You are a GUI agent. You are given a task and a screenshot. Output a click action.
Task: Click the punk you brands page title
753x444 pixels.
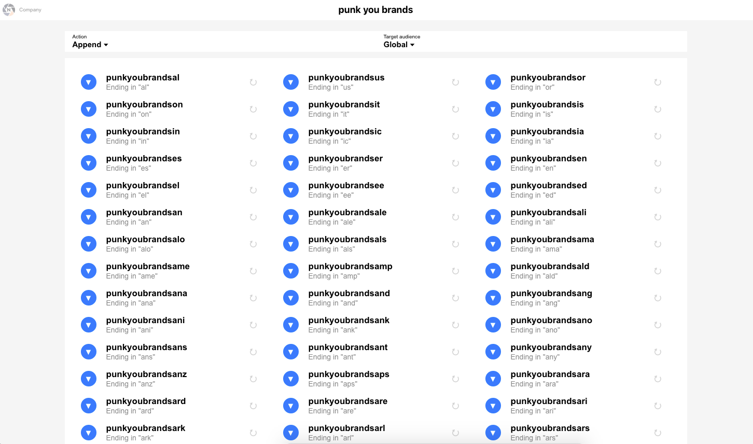tap(375, 10)
